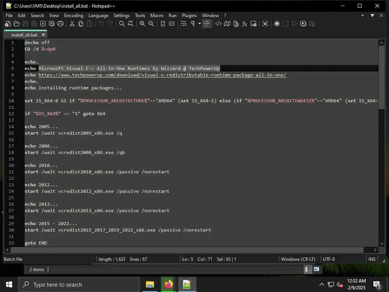The width and height of the screenshot is (389, 292).
Task: Open the define language code-brackets icon
Action: point(218,24)
